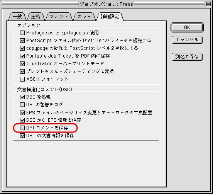Toggle copypage の動作を PostScript レベル2互換にする
The image size is (213, 194).
[22, 48]
